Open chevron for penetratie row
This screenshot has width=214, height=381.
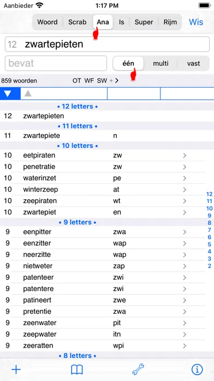(x=185, y=167)
